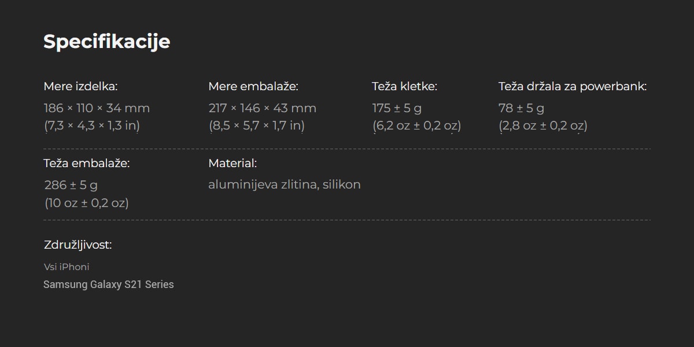Click the Samsung Galaxy S21 Series entry
The height and width of the screenshot is (347, 694).
coord(109,285)
